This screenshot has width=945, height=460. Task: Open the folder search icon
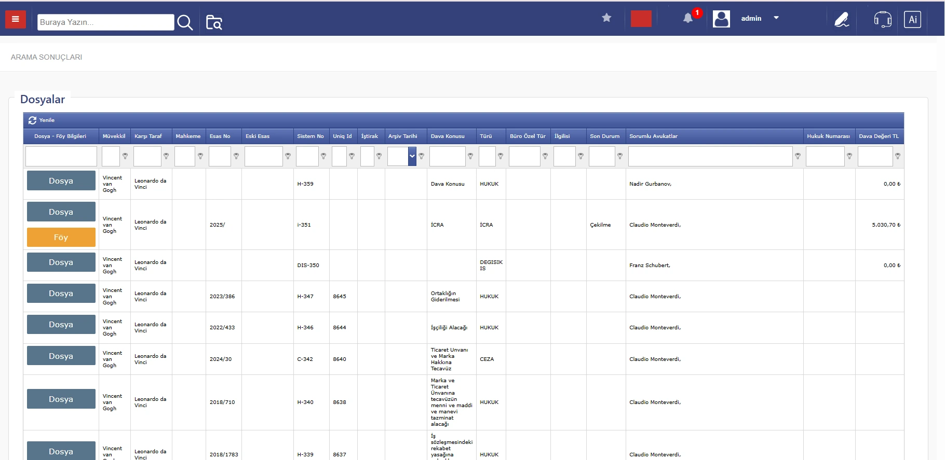pos(214,22)
